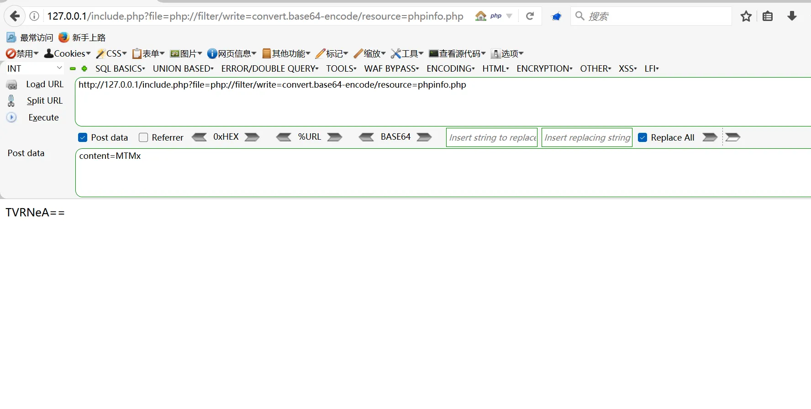Image resolution: width=811 pixels, height=409 pixels.
Task: Open the LFI menu
Action: click(651, 68)
